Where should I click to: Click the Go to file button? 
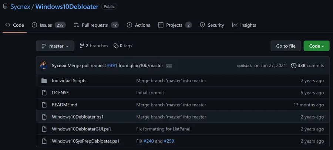[x=286, y=46]
